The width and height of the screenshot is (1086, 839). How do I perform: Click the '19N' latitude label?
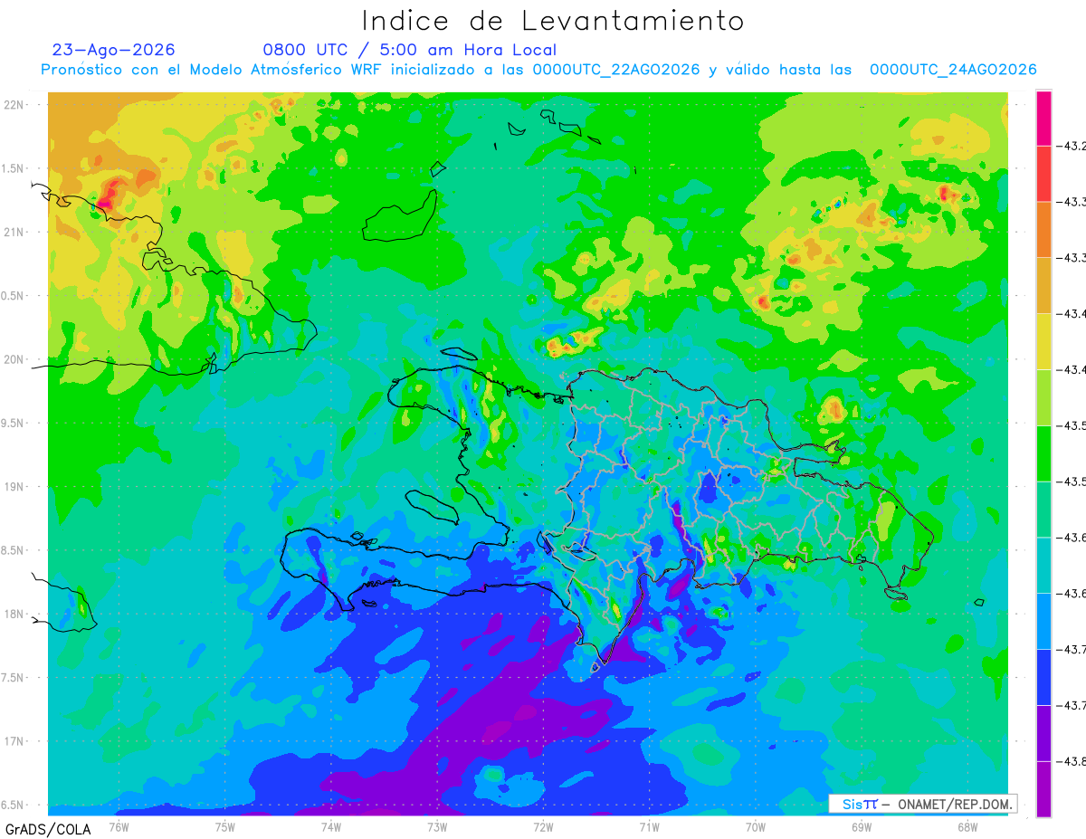coord(14,487)
